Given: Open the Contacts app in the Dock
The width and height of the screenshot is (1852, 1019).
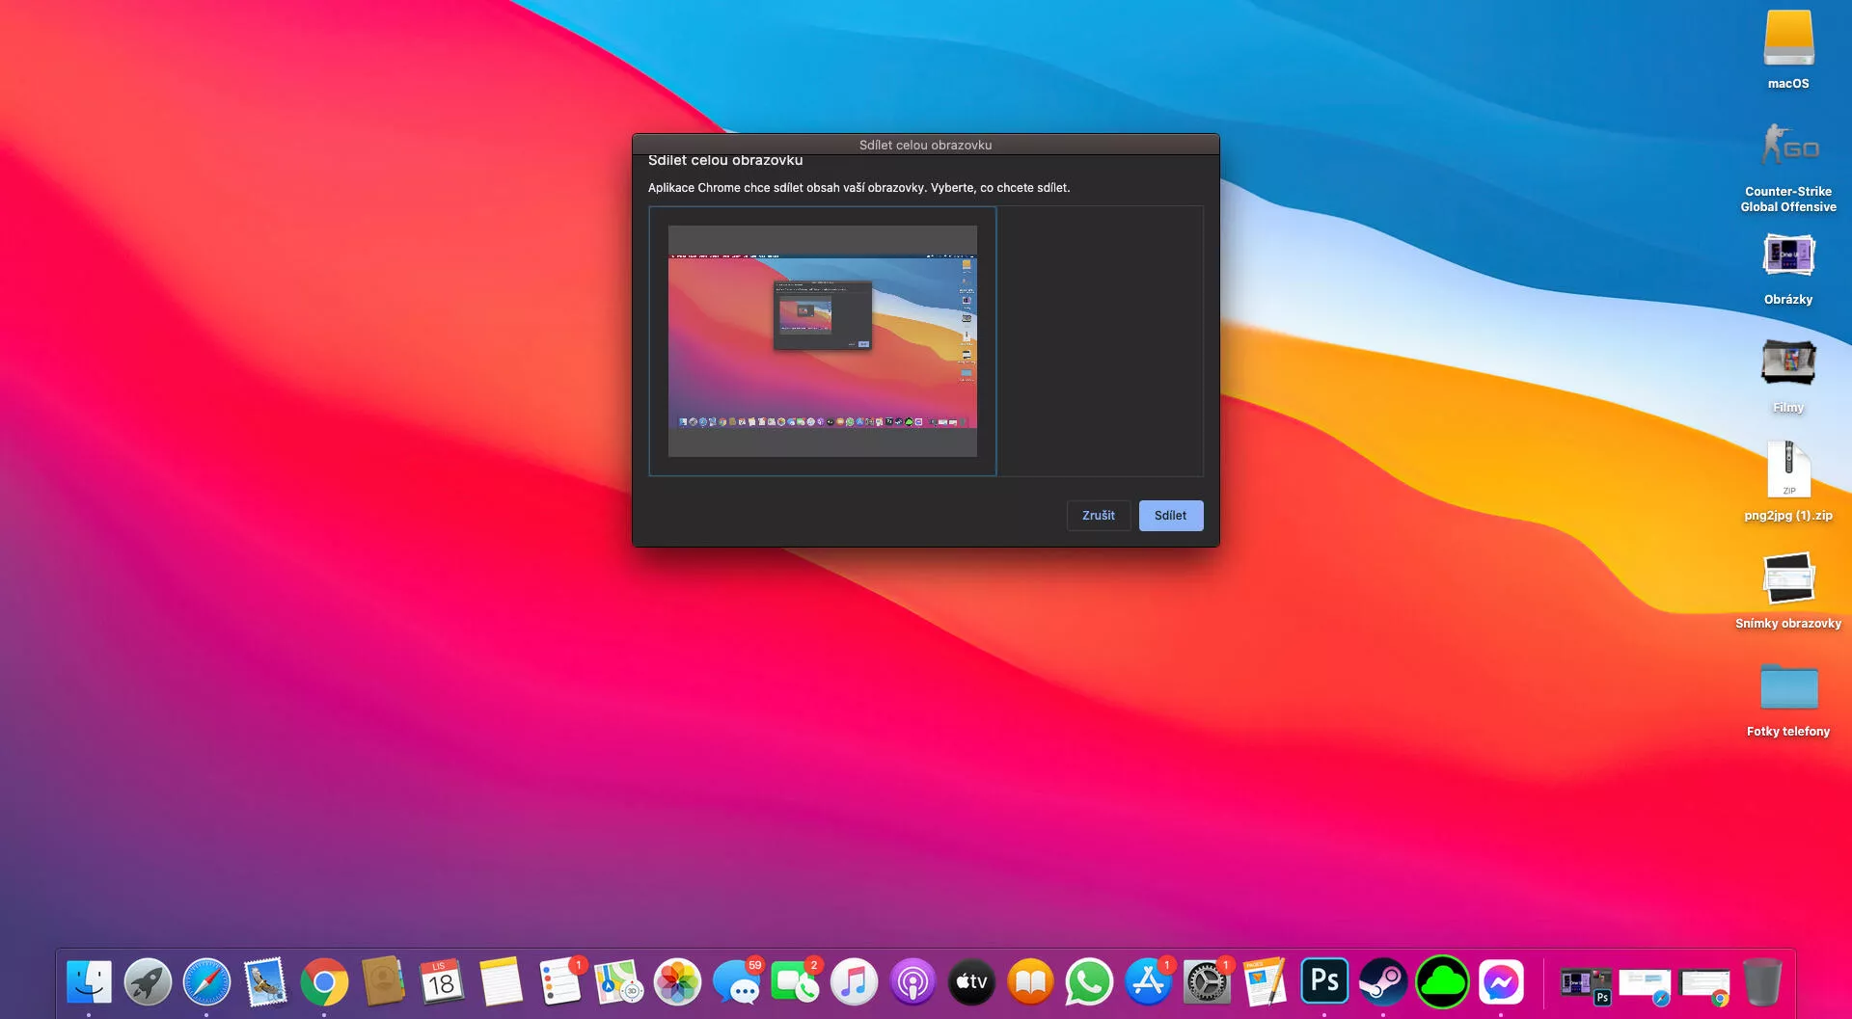Looking at the screenshot, I should click(x=383, y=982).
